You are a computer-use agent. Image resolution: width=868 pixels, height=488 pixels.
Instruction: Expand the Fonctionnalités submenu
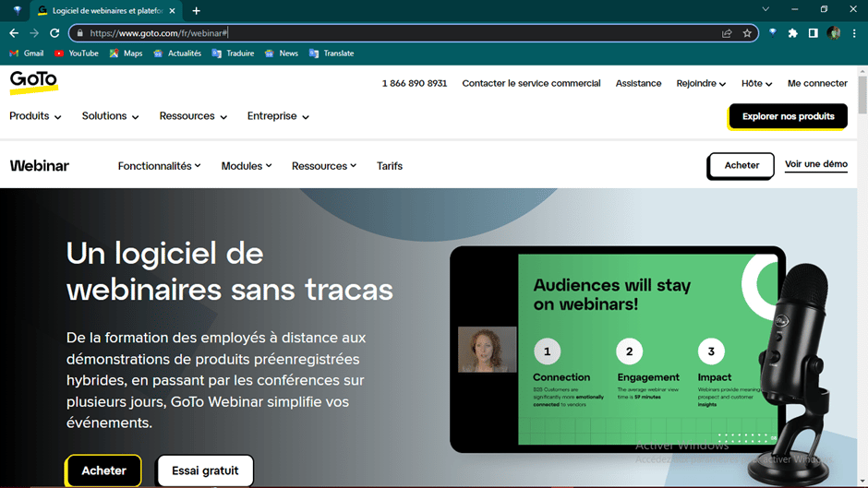[x=159, y=166]
